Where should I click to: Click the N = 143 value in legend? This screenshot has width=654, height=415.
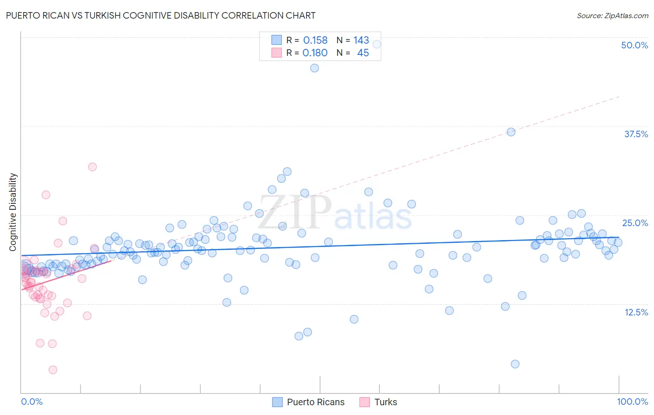[x=353, y=40]
